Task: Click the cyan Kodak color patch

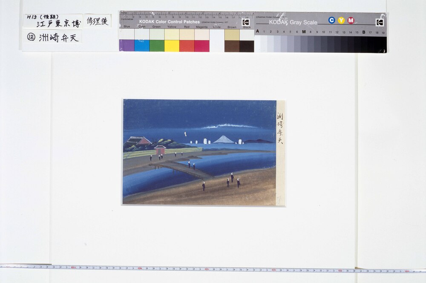Action: click(x=142, y=46)
